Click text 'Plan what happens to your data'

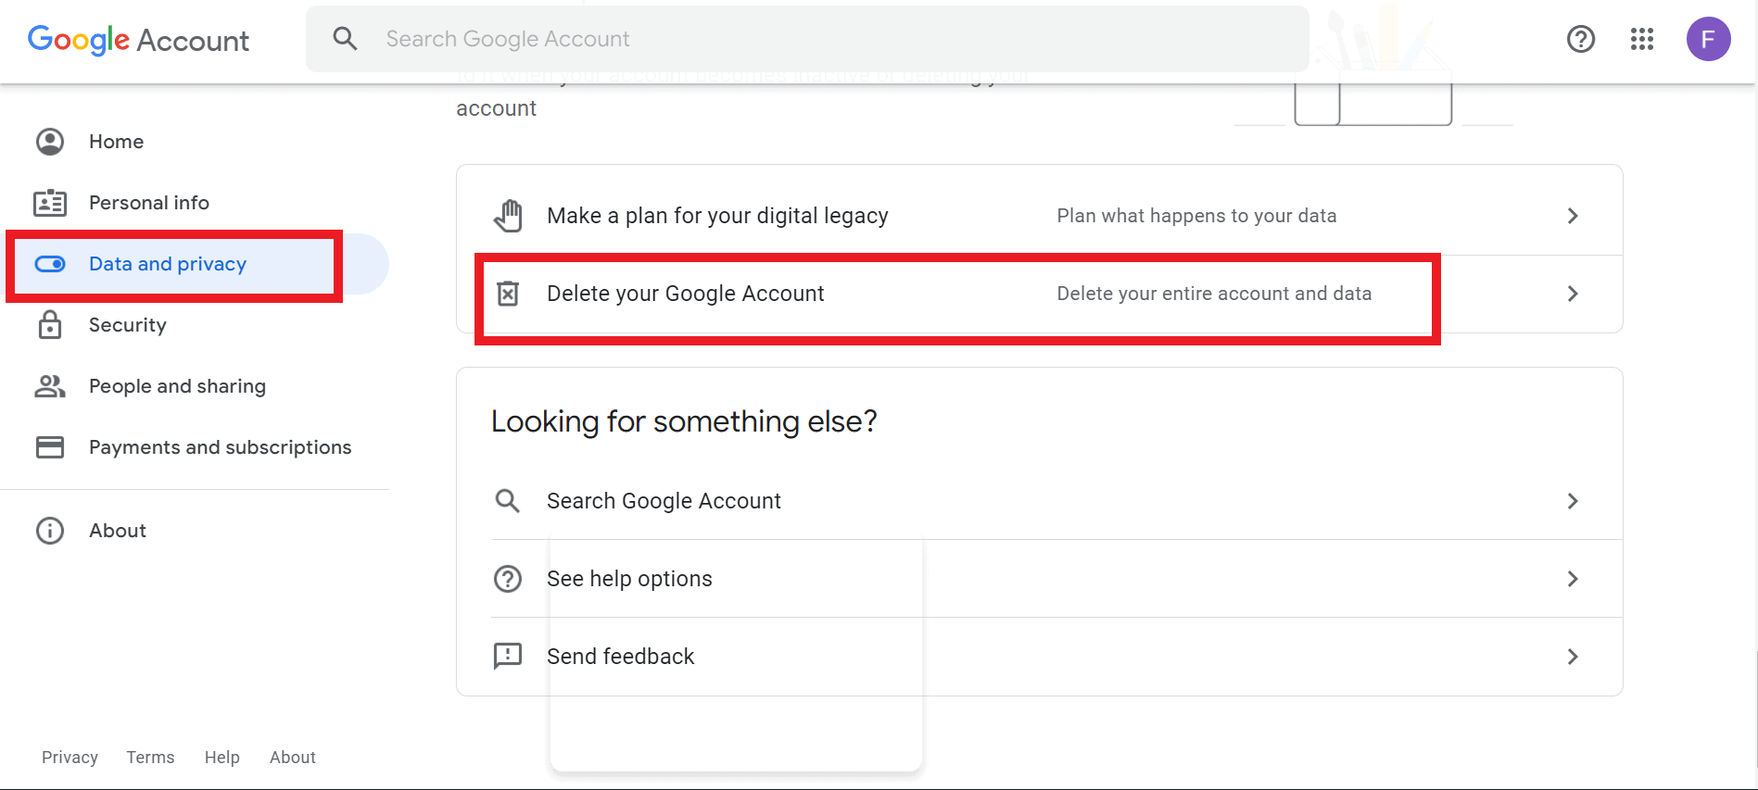[x=1196, y=216]
